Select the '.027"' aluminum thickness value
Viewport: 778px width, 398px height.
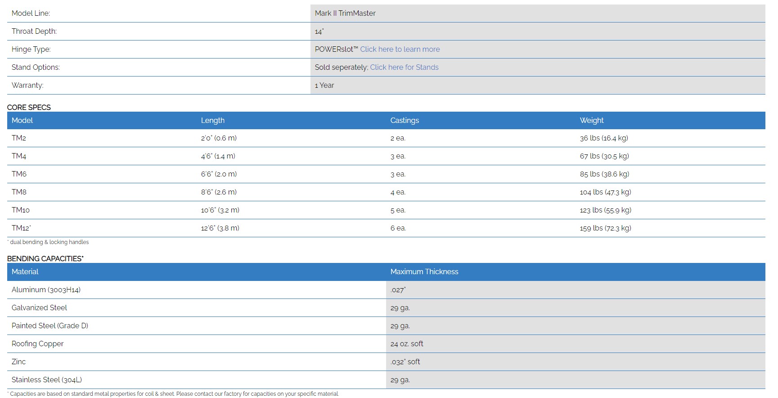pyautogui.click(x=398, y=289)
